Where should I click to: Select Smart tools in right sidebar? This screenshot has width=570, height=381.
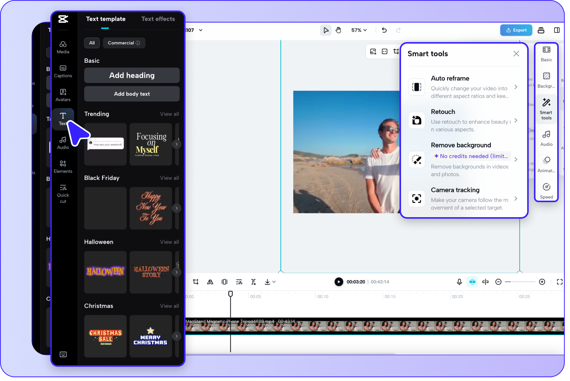(x=546, y=109)
